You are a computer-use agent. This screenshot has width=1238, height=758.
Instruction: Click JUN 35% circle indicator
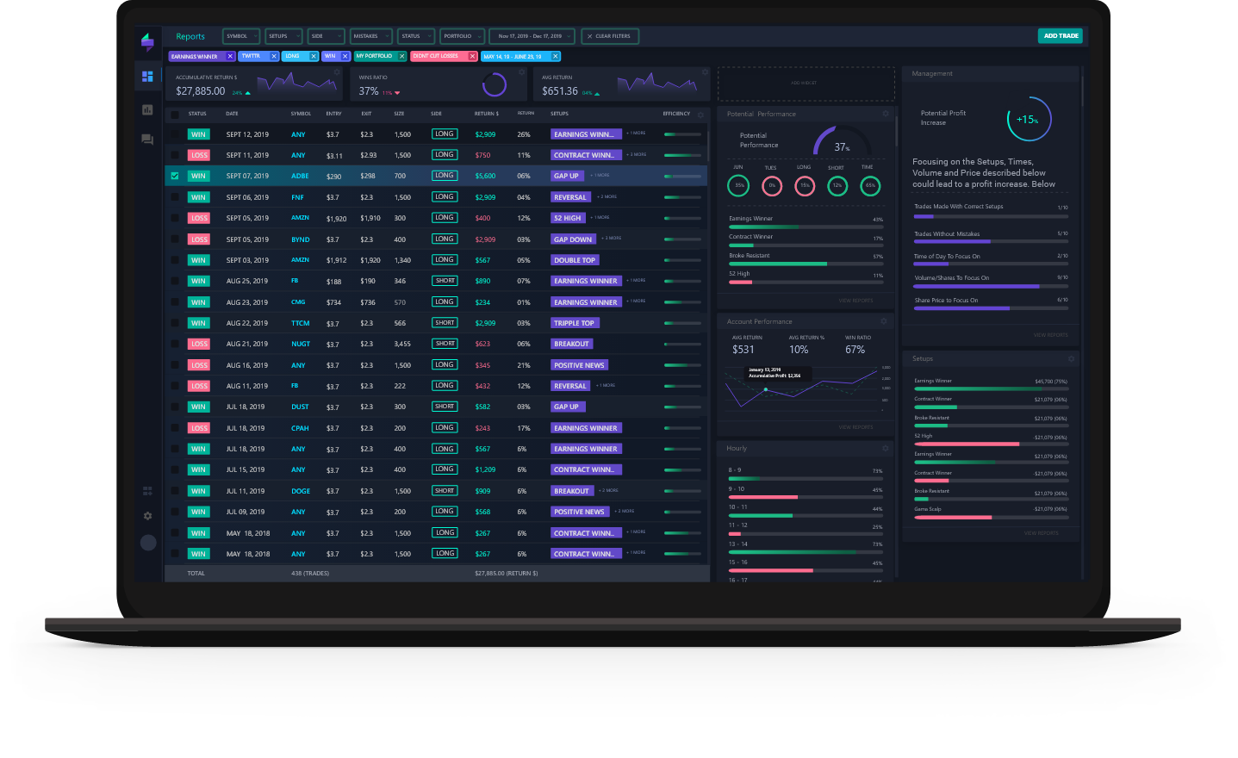[x=738, y=185]
